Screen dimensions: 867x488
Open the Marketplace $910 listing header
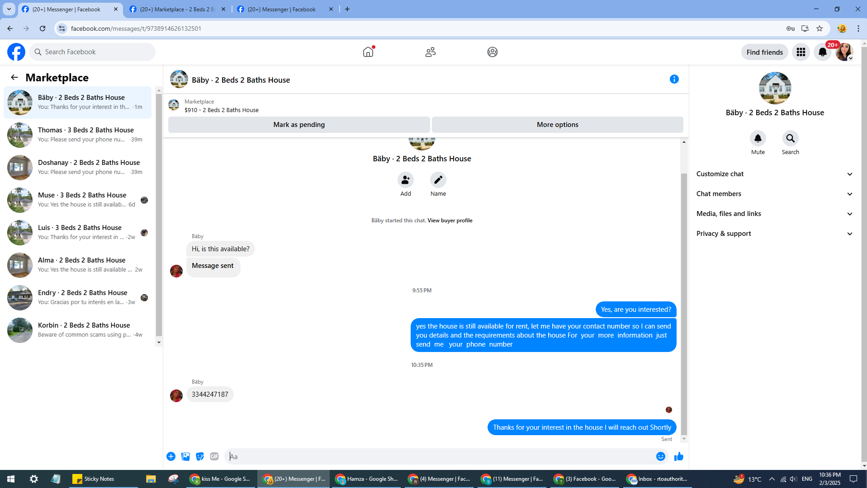coord(222,106)
